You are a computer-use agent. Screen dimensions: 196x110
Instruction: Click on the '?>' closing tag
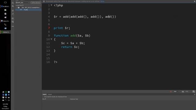pyautogui.click(x=55, y=62)
